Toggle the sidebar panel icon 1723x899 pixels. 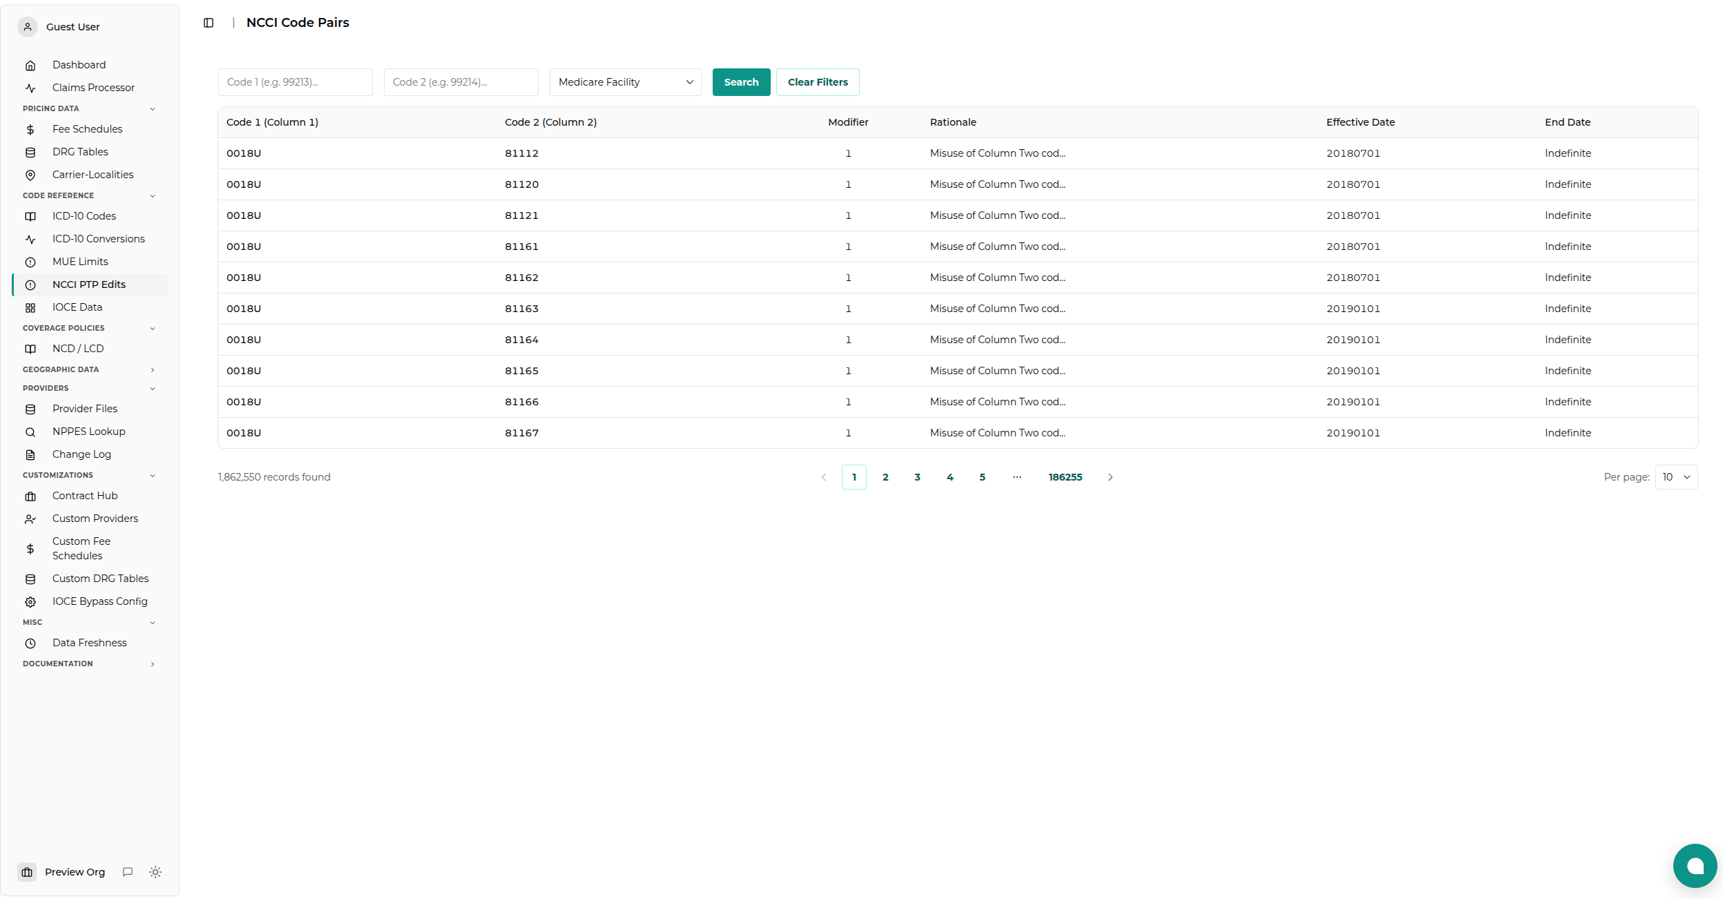pyautogui.click(x=209, y=23)
